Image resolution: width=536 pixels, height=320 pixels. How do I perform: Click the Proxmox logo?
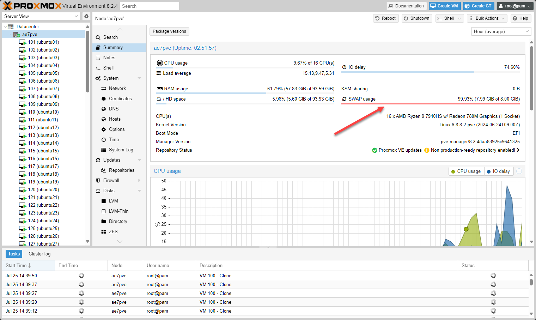click(32, 6)
